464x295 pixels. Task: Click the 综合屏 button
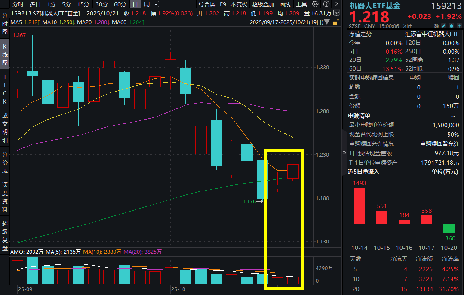207,4
